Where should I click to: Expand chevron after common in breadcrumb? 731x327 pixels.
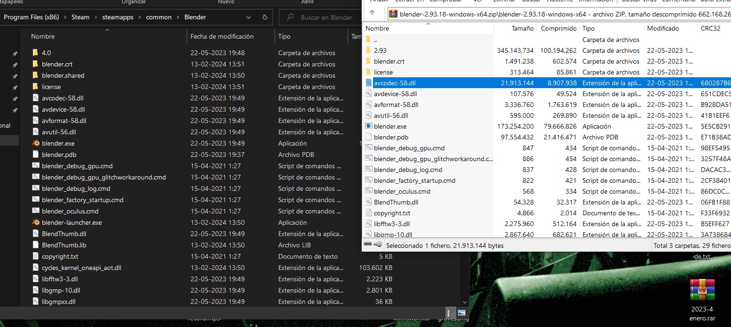[x=178, y=17]
